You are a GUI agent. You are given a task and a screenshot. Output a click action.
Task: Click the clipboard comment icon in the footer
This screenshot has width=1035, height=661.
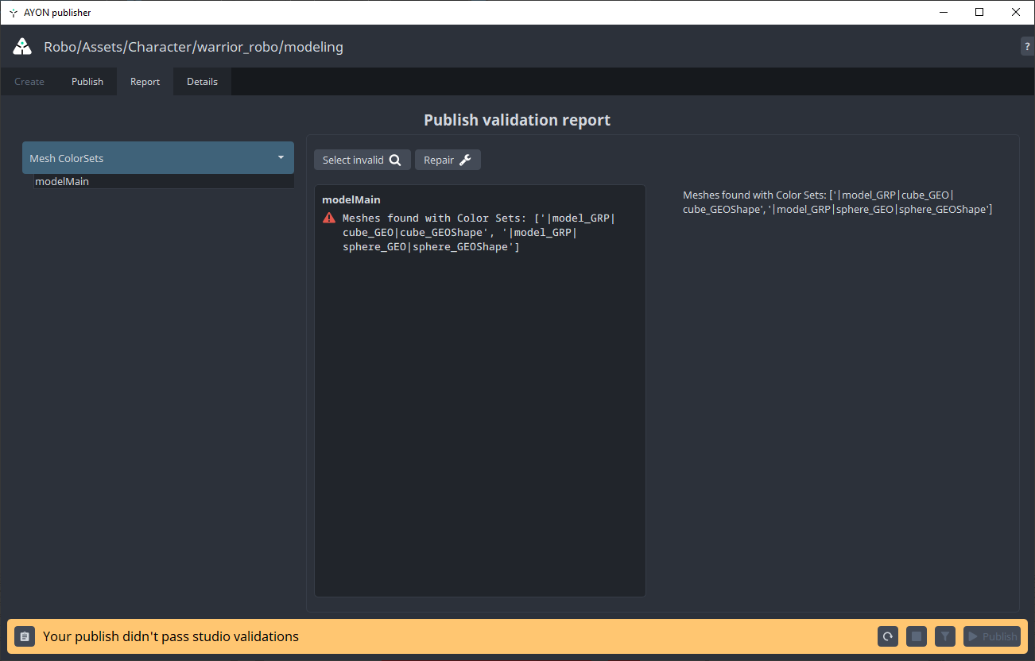coord(25,636)
